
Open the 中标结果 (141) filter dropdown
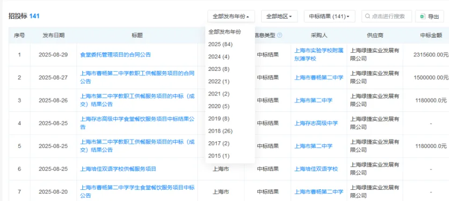tap(330, 16)
